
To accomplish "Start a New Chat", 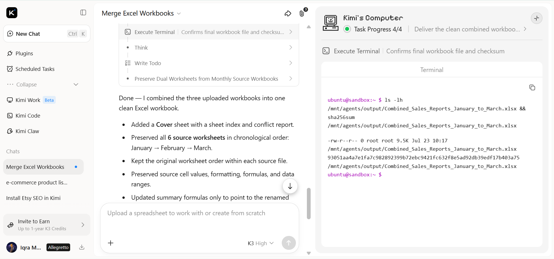I will point(47,34).
